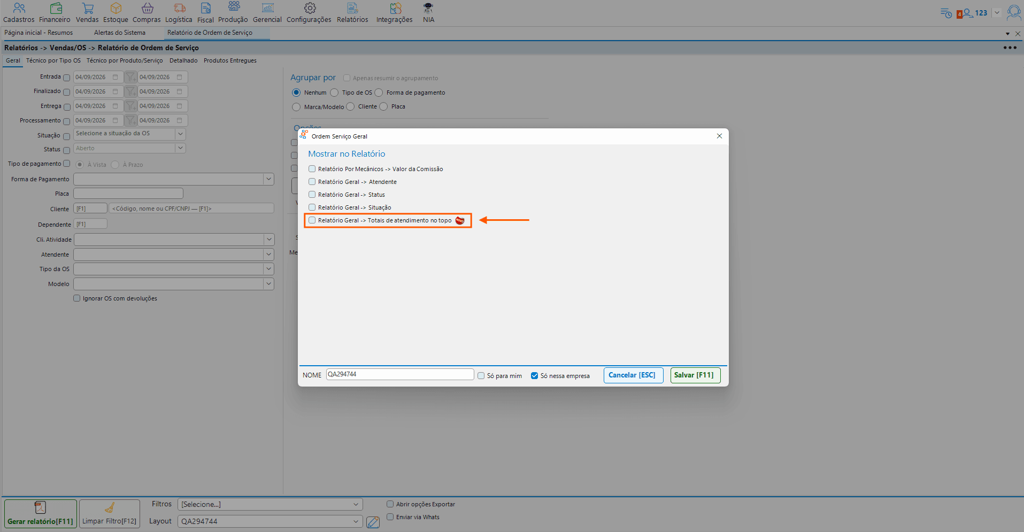Open the Vendas cart icon
This screenshot has width=1024, height=532.
[88, 8]
